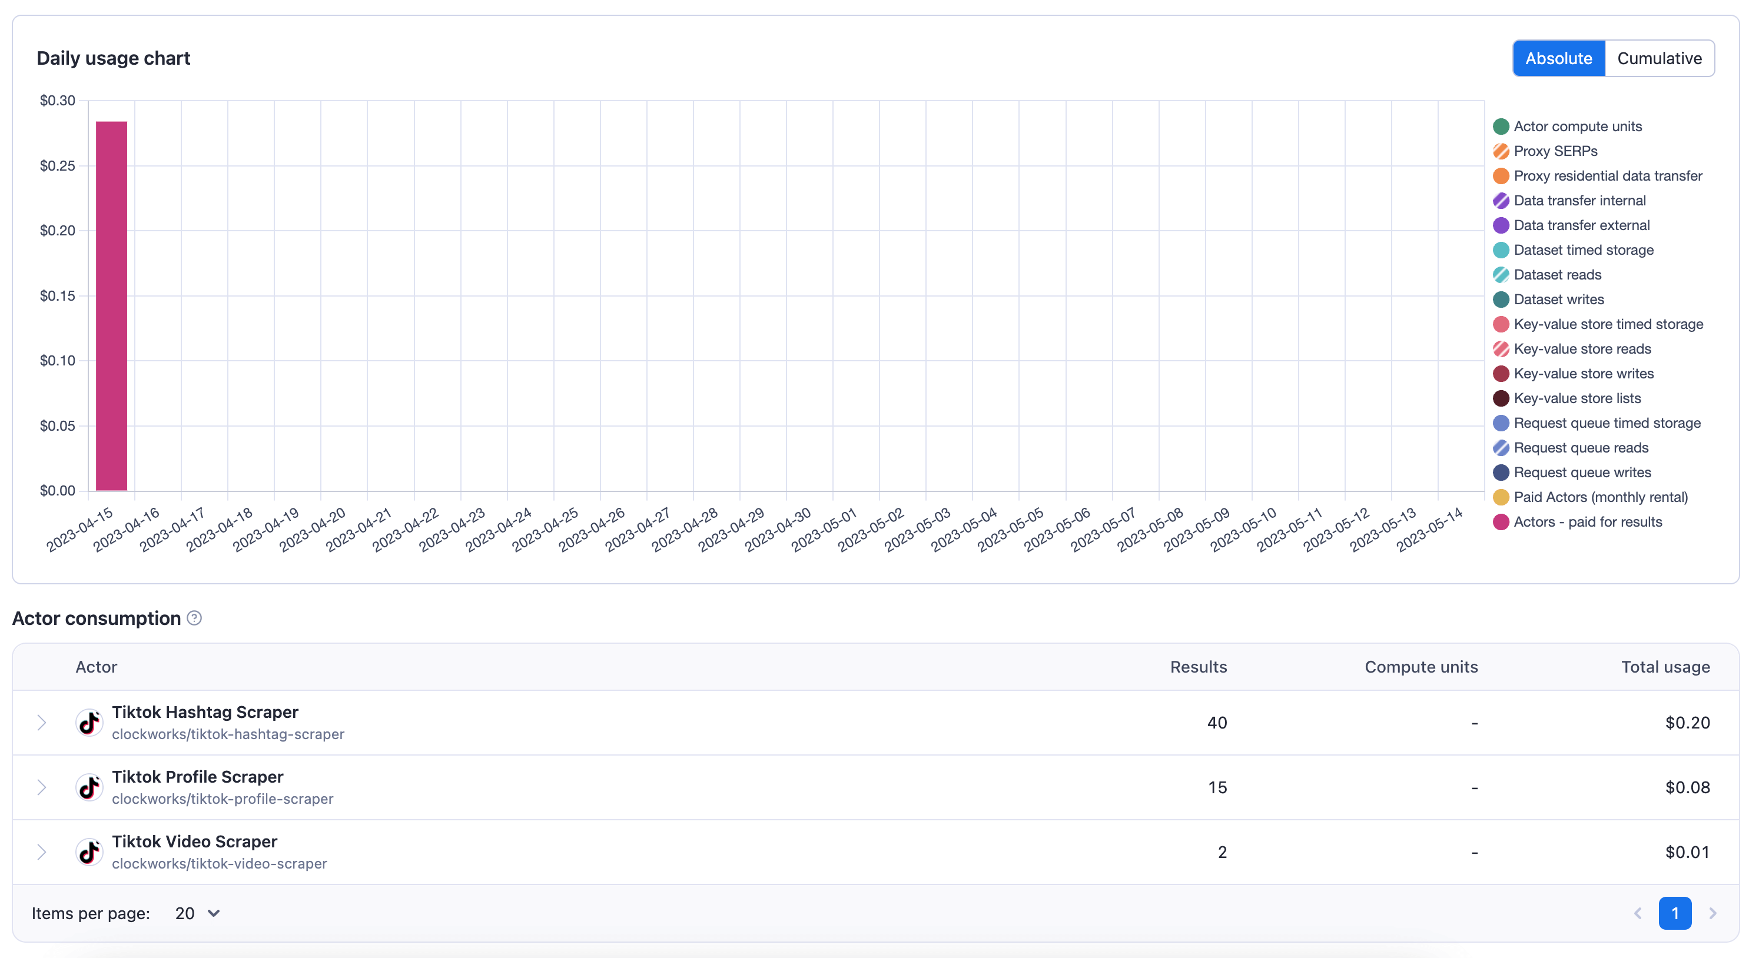Click the Tiktok Video Scraper actor icon
The image size is (1759, 958).
[x=89, y=852]
